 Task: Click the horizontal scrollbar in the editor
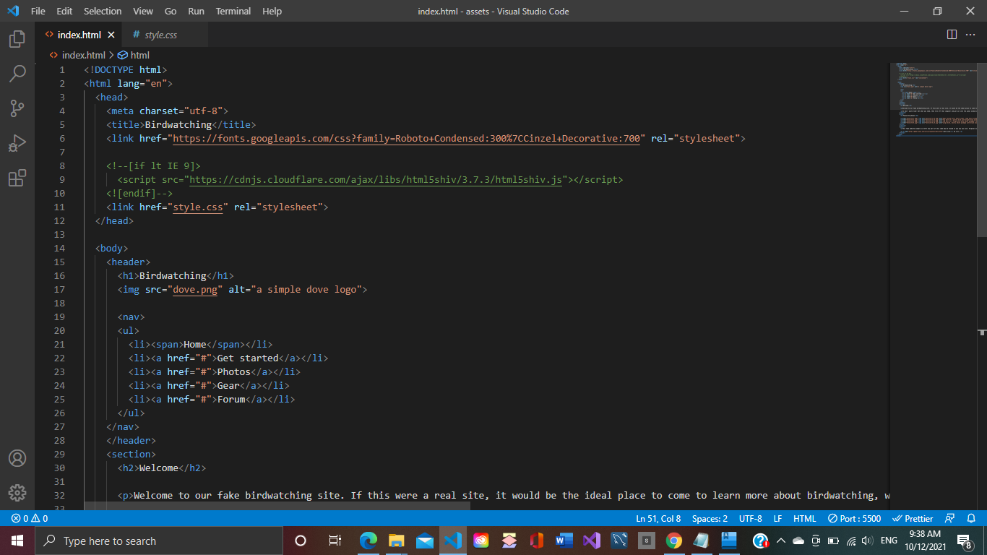[277, 506]
